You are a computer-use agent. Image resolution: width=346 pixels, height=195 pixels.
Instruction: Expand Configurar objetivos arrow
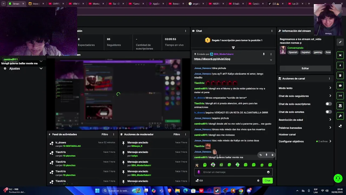(x=330, y=141)
